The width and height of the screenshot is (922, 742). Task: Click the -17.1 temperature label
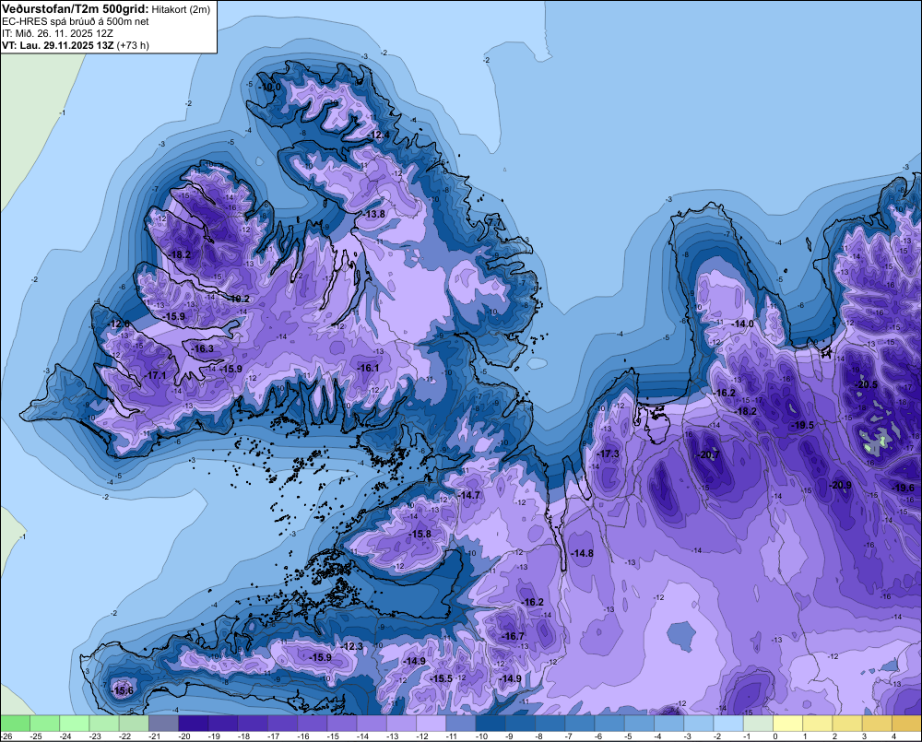[156, 375]
